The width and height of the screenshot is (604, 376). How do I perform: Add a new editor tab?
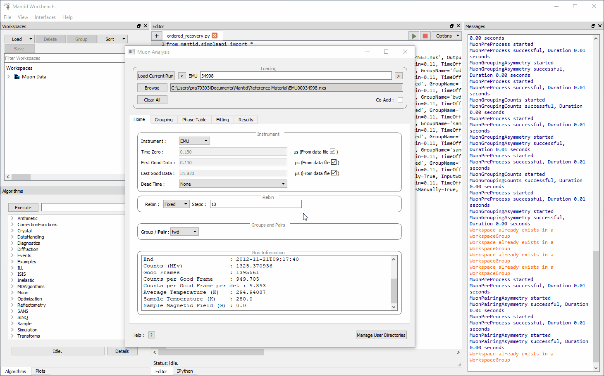tap(157, 36)
